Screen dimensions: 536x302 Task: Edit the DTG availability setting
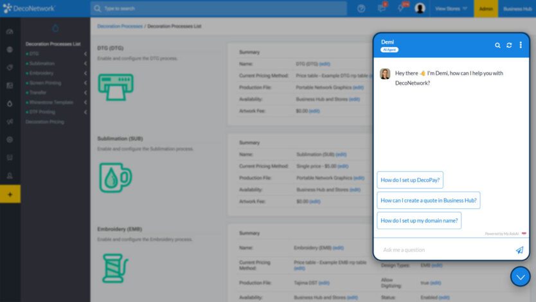point(354,99)
